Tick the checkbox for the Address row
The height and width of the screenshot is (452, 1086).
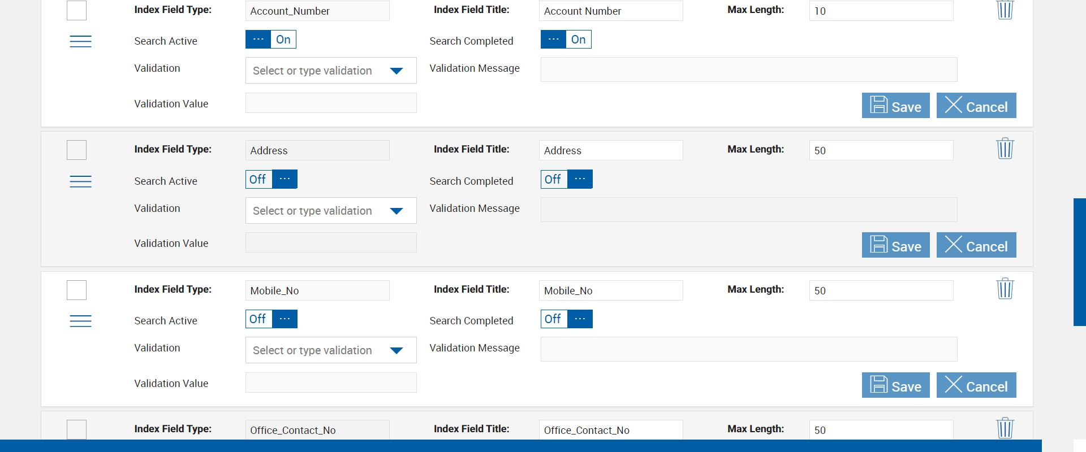point(76,150)
